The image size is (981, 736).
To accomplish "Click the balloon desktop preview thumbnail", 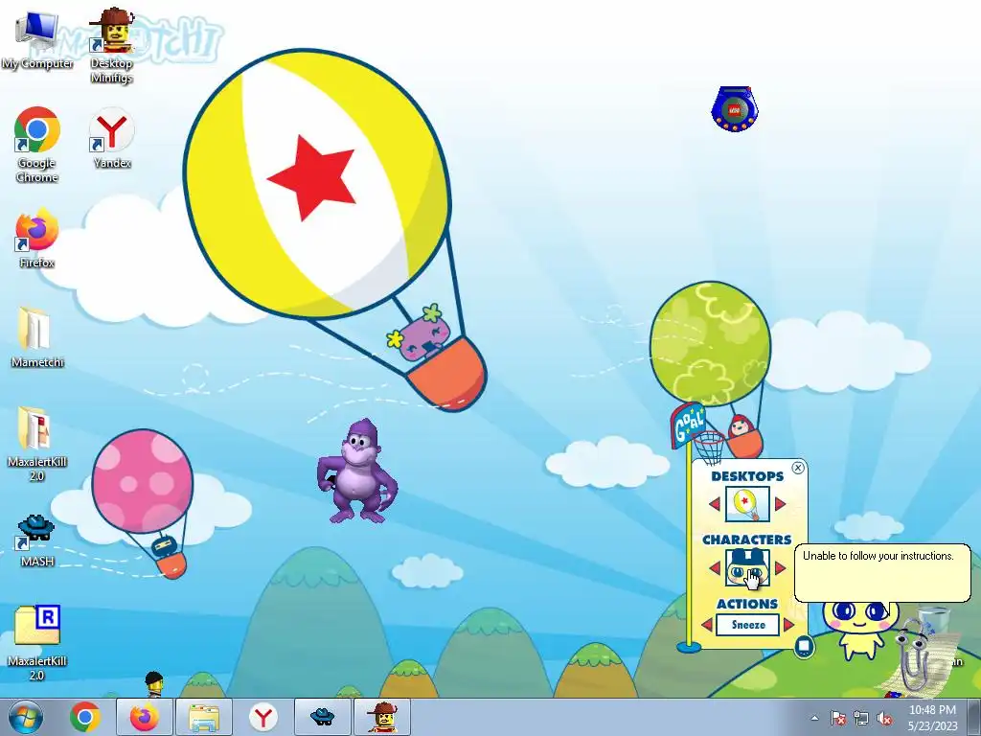I will click(x=747, y=504).
